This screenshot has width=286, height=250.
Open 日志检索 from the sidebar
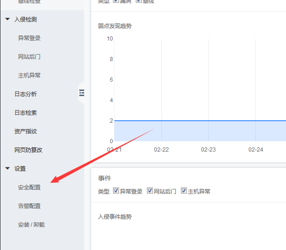pos(26,113)
